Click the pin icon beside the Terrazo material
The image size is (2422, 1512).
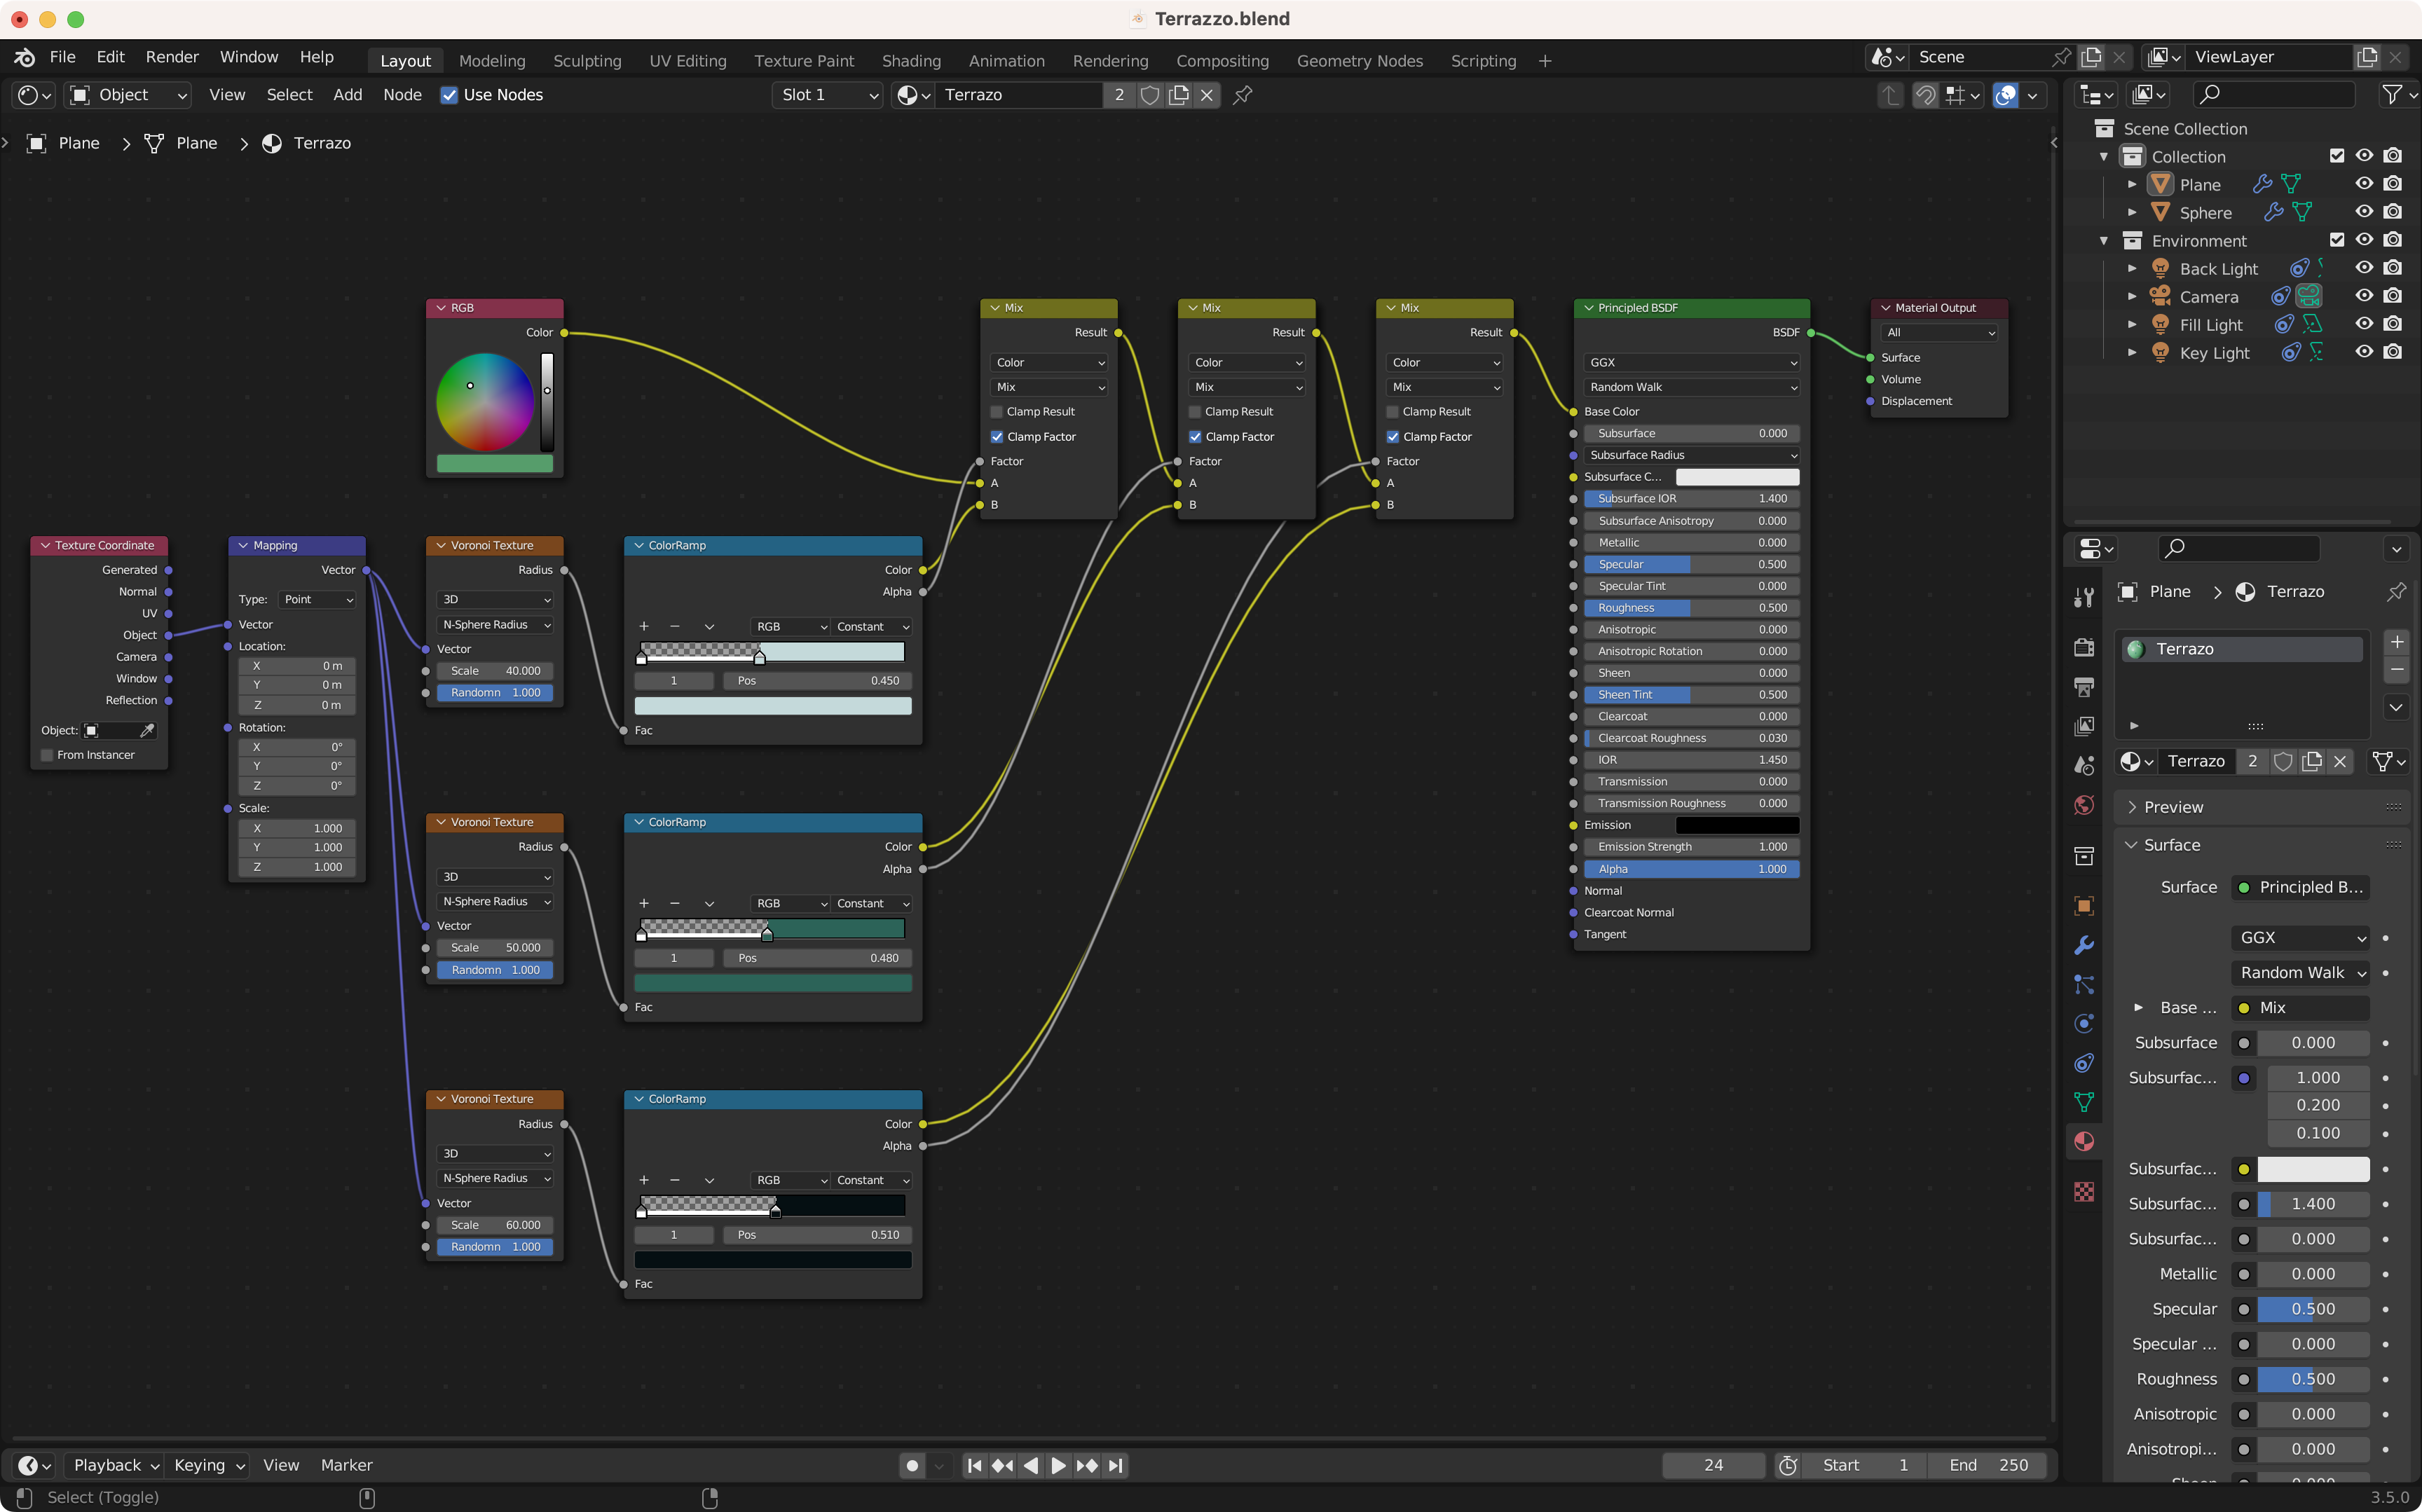[x=1243, y=95]
